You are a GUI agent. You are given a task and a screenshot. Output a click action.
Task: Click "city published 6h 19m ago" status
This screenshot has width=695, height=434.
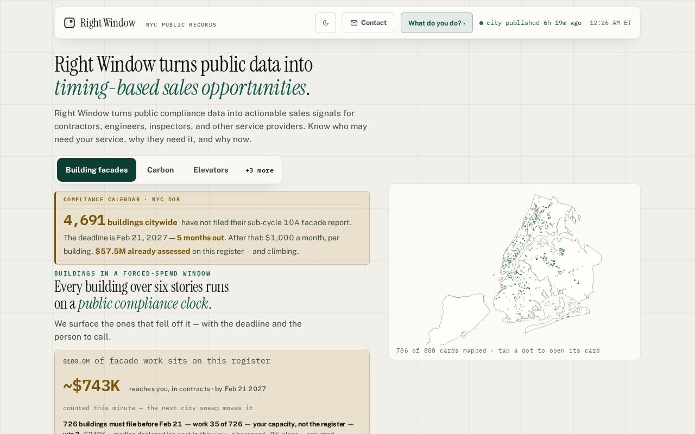[534, 23]
